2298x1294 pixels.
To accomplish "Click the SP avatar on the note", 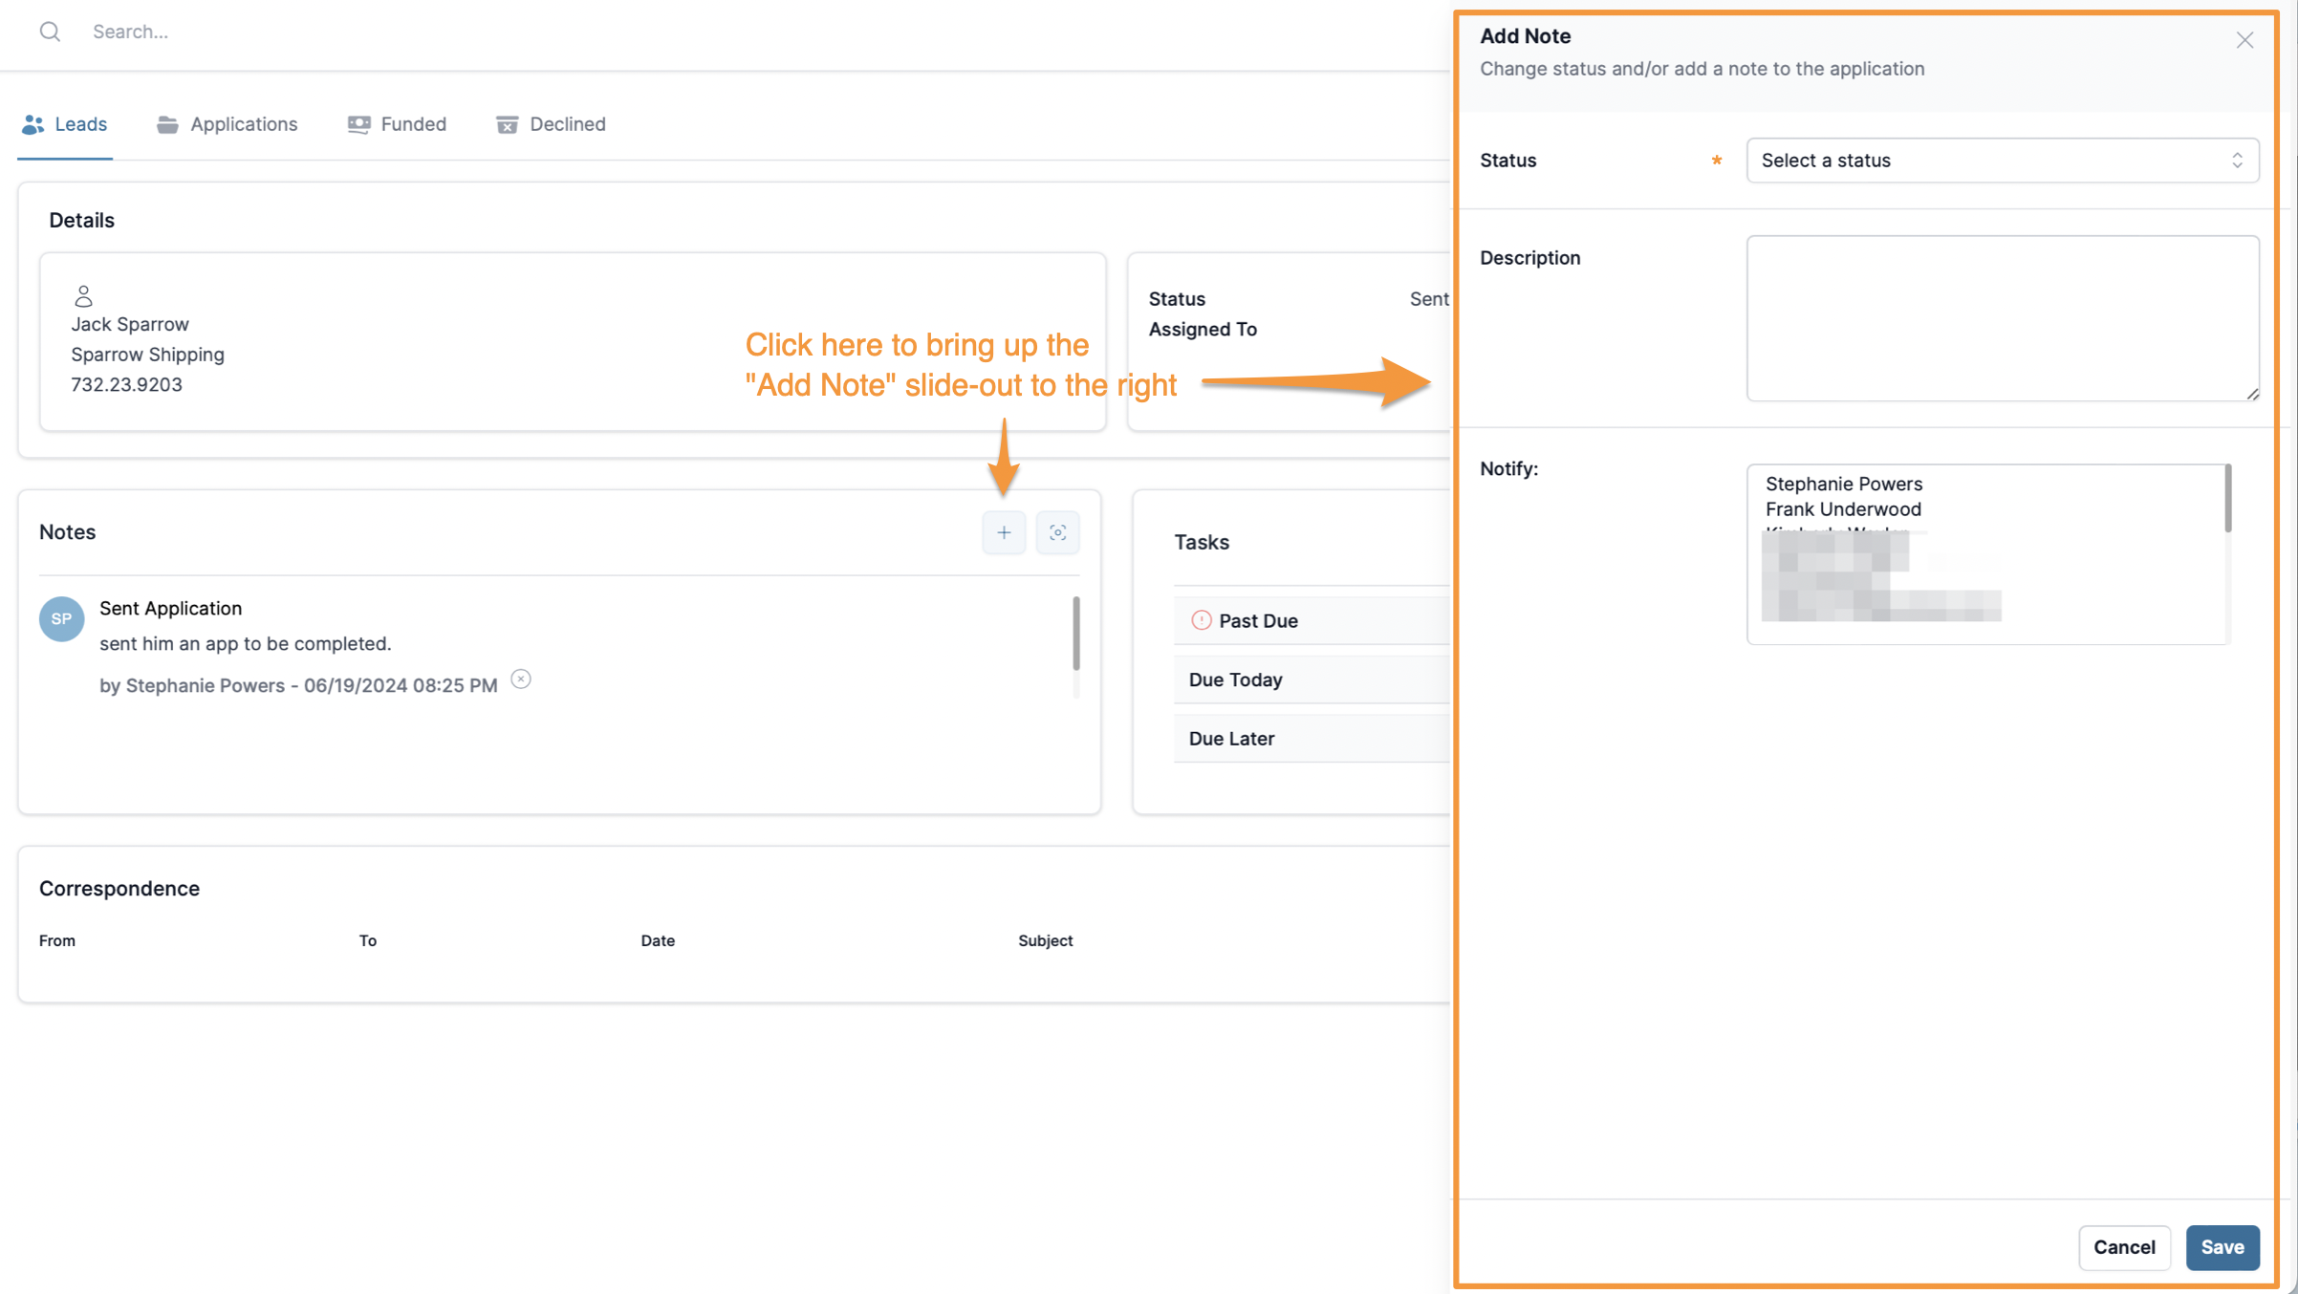I will click(x=61, y=619).
